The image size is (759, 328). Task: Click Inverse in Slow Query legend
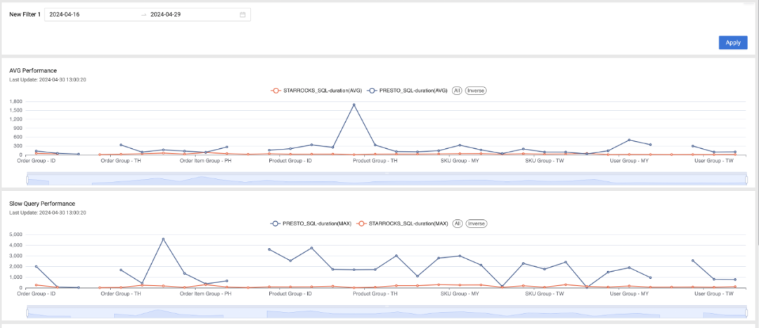click(x=476, y=224)
